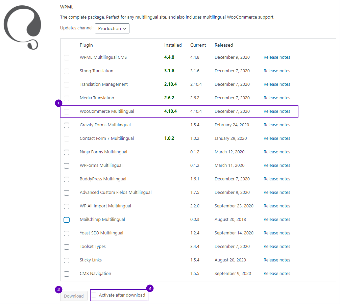Click the MailChimp release date August 20, 2018
Viewport: 340px width, 304px height.
[230, 219]
